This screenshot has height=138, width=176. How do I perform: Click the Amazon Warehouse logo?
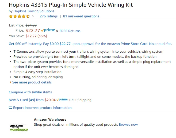(x=19, y=128)
